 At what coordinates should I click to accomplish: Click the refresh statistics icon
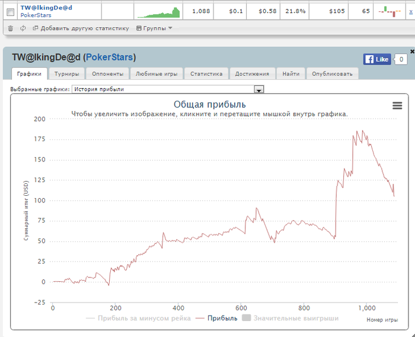23,28
